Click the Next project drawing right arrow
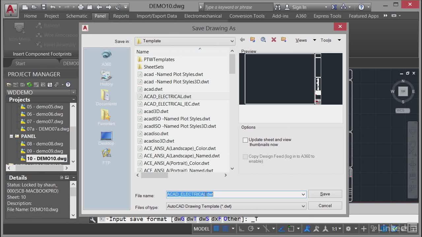 (x=108, y=7)
